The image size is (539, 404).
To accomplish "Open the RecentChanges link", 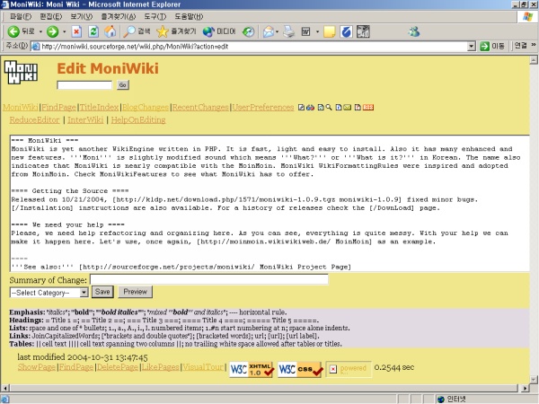I will 200,107.
